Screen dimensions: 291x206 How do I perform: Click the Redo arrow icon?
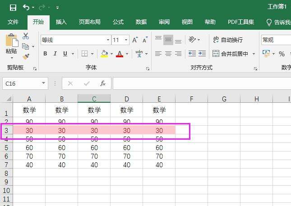click(x=42, y=7)
